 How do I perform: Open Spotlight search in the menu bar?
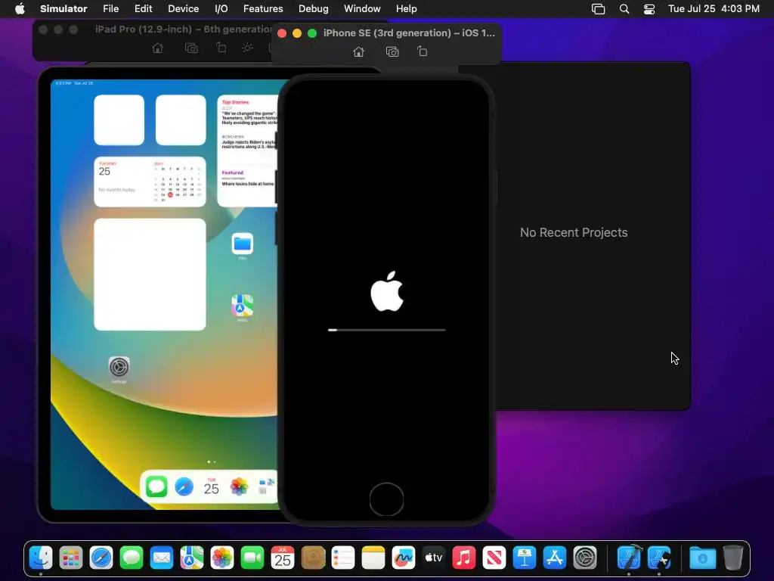(x=624, y=9)
